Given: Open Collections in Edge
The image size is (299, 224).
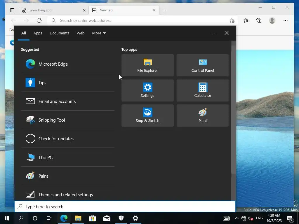Looking at the screenshot, I should [x=259, y=20].
